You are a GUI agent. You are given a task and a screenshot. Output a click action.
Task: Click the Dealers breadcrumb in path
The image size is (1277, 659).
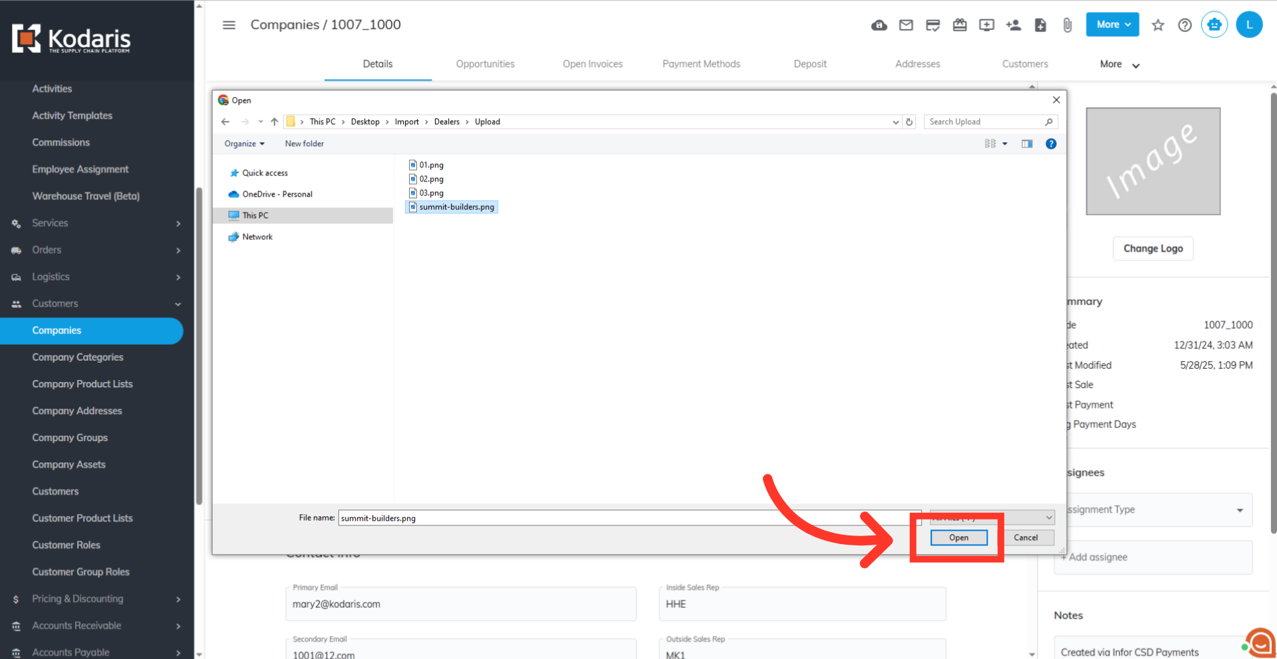(x=447, y=122)
